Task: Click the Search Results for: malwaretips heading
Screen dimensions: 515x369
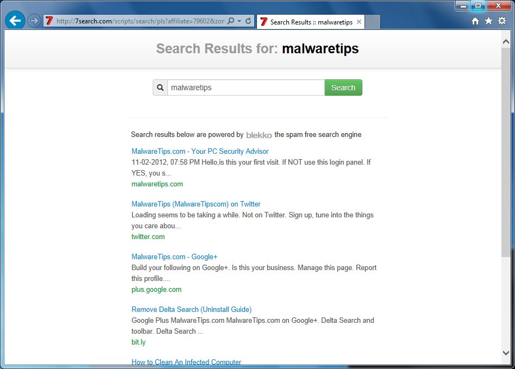Action: [x=257, y=48]
